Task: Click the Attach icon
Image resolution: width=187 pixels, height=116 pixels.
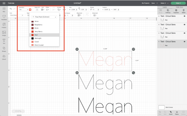Action: pos(171,113)
